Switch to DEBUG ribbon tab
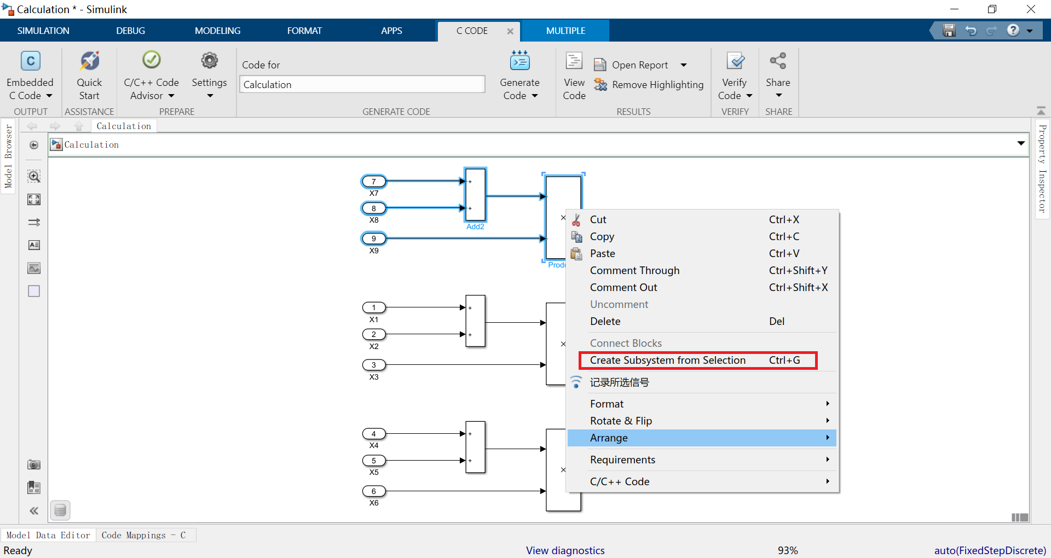Screen dimensions: 1051x558 (x=130, y=31)
